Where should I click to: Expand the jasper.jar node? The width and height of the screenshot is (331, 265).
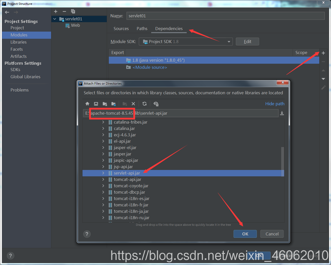click(x=103, y=154)
